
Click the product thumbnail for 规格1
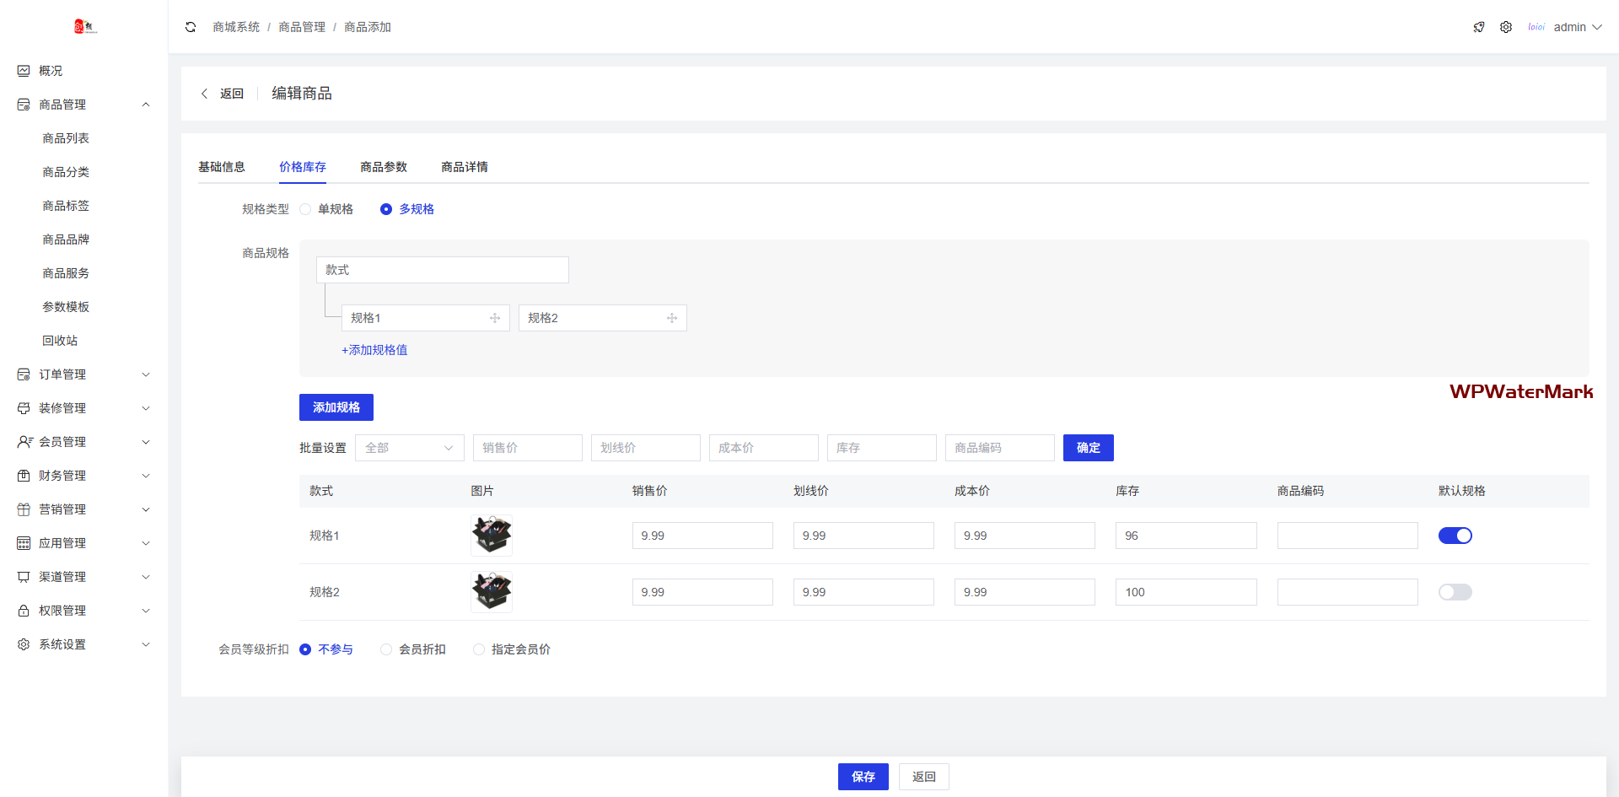(492, 536)
